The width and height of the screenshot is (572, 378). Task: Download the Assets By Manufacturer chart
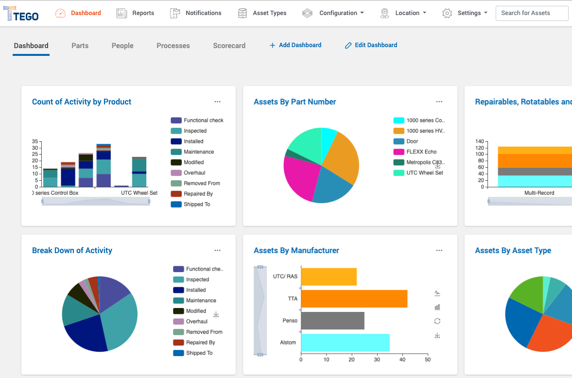437,335
